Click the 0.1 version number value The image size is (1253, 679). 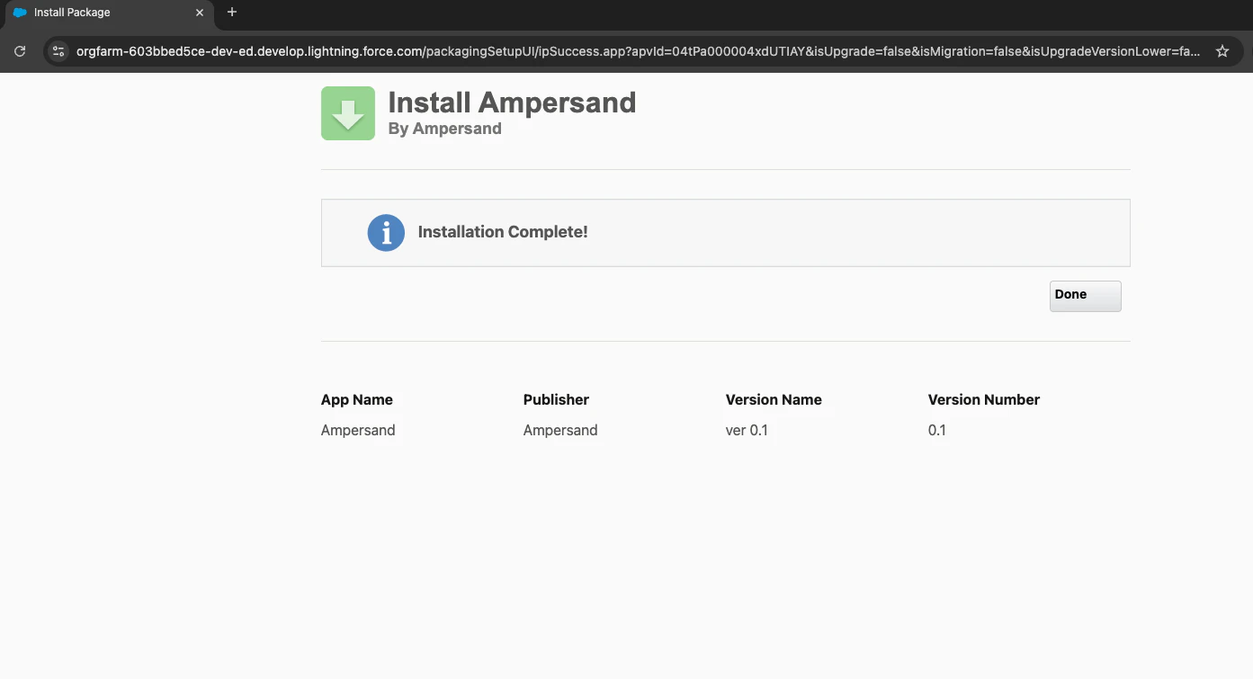pyautogui.click(x=937, y=431)
